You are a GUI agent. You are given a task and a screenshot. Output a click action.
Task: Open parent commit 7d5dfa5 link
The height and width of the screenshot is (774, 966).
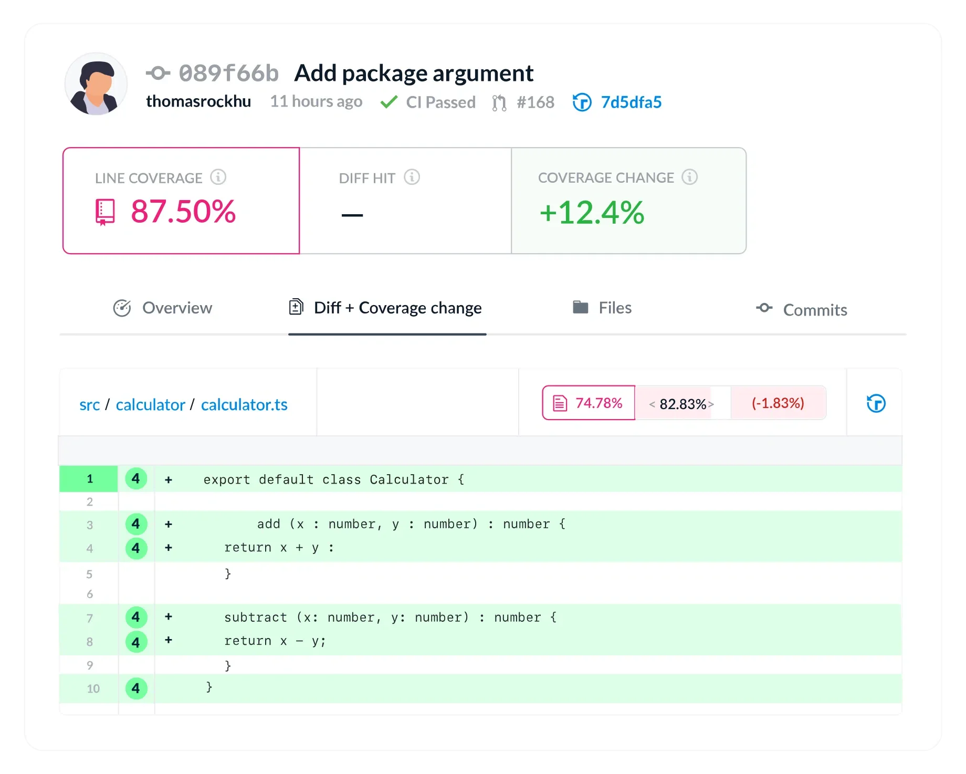pyautogui.click(x=631, y=102)
